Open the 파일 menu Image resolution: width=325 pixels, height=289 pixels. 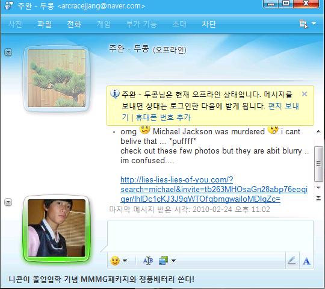[45, 24]
